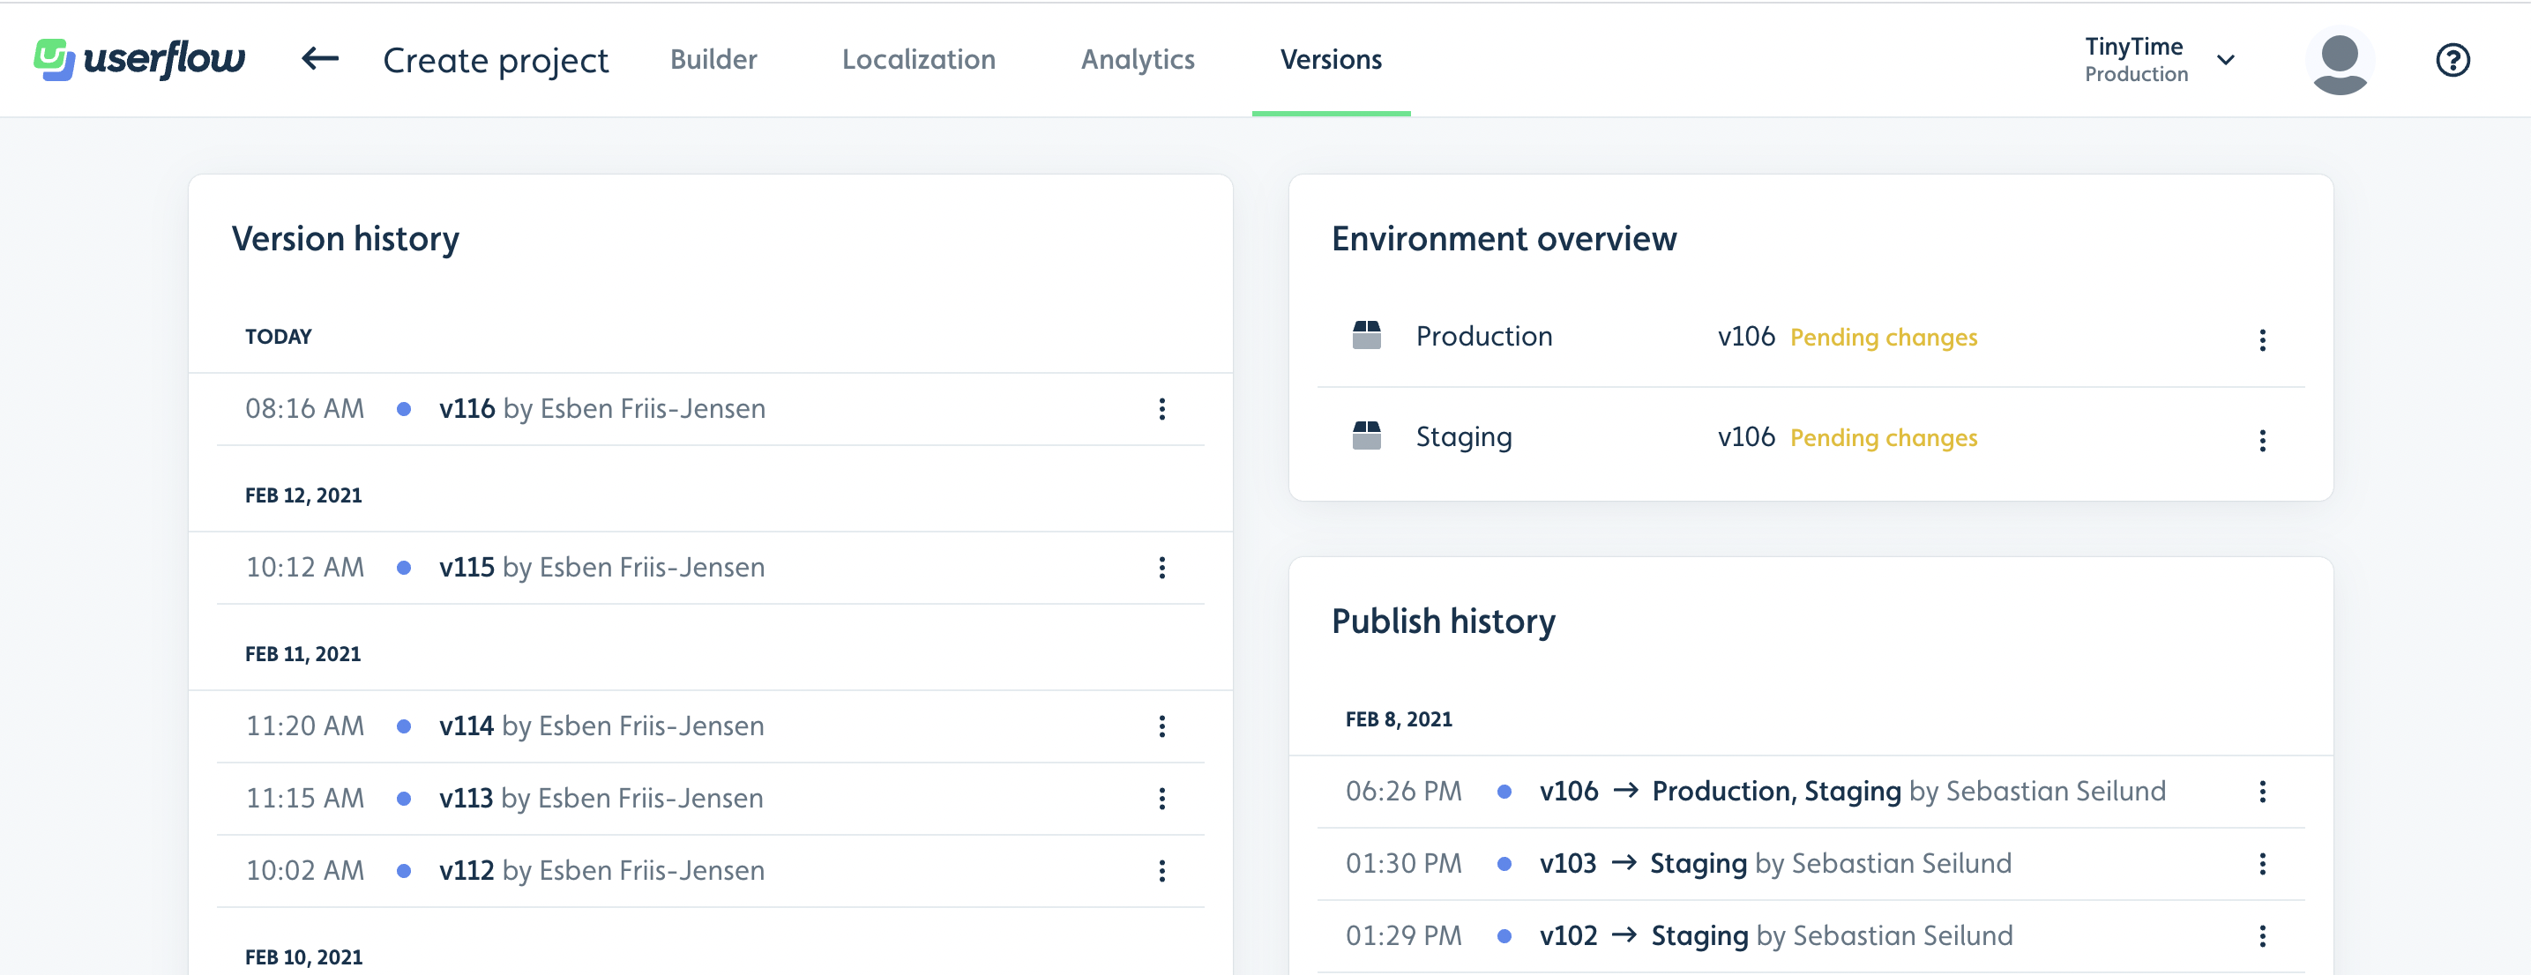
Task: Open the Production environment three-dot menu
Action: (2262, 339)
